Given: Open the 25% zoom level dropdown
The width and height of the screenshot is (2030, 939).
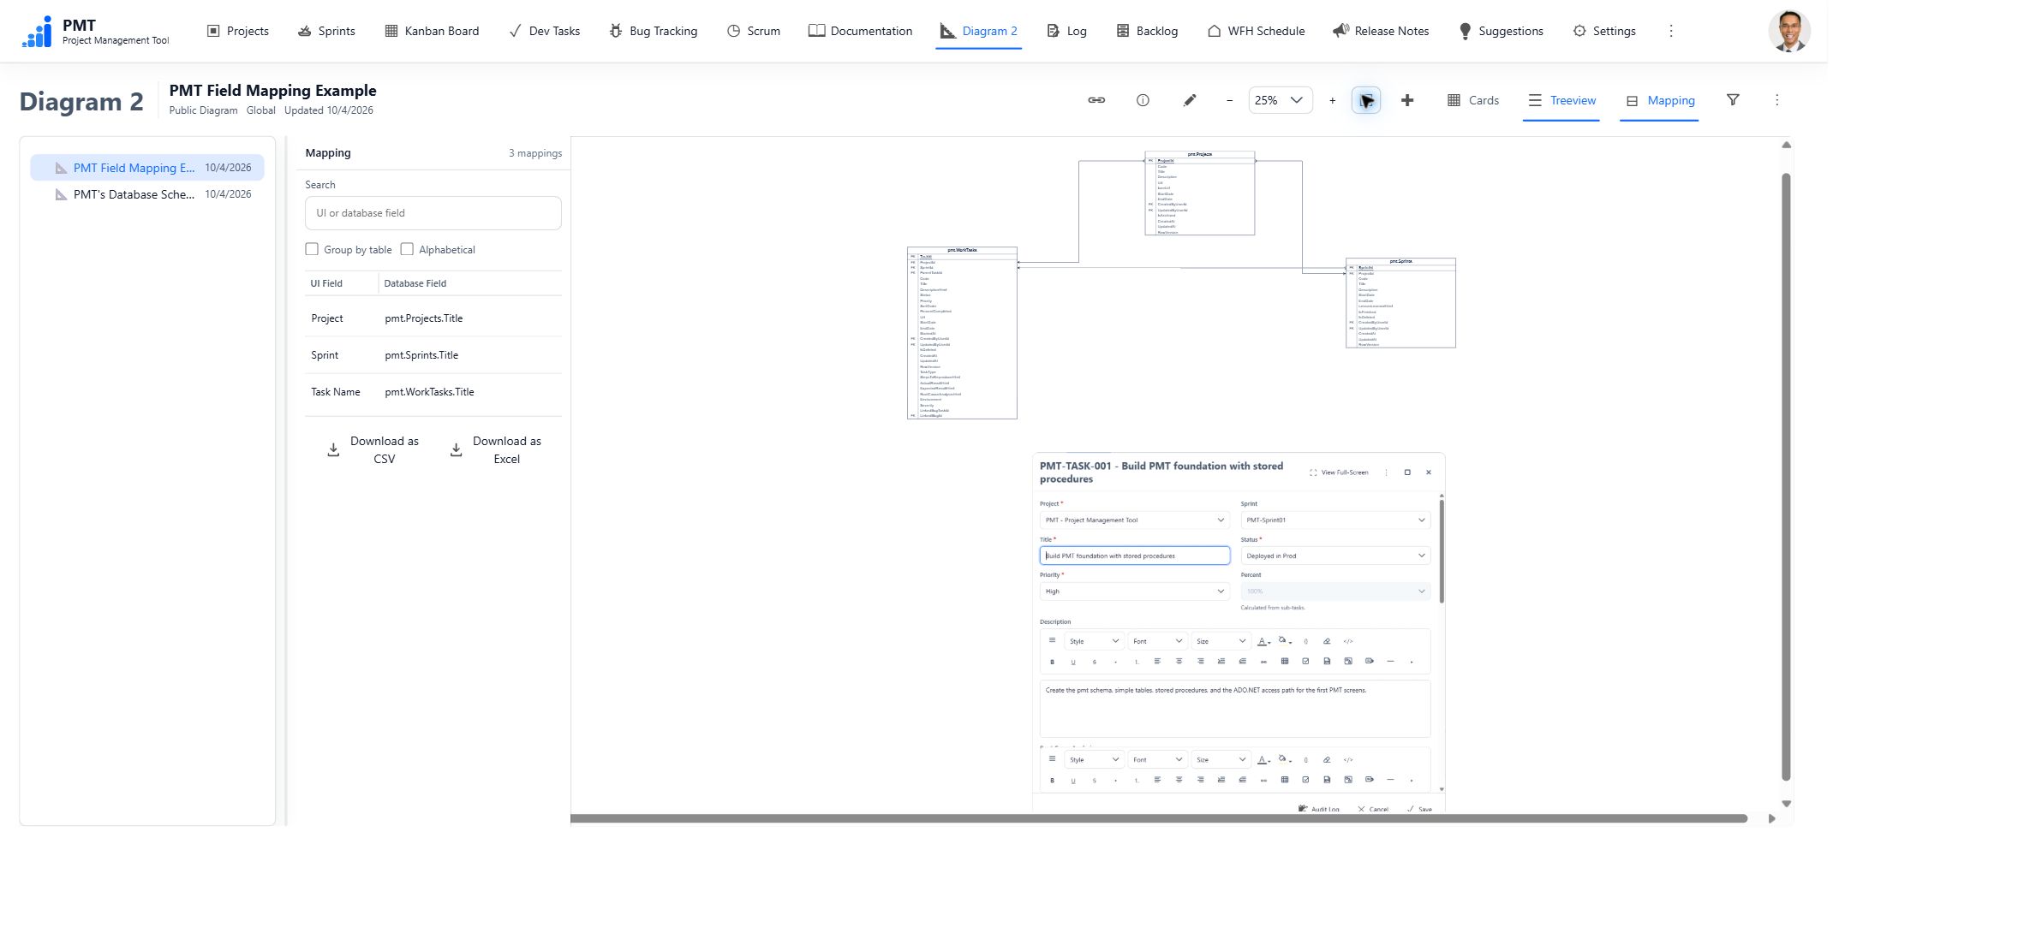Looking at the screenshot, I should (1280, 100).
